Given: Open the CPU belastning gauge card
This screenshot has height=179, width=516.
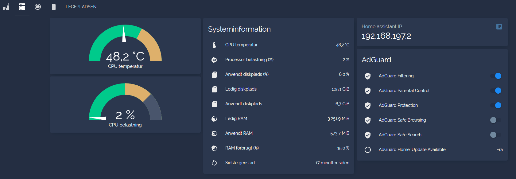Looking at the screenshot, I should (125, 105).
